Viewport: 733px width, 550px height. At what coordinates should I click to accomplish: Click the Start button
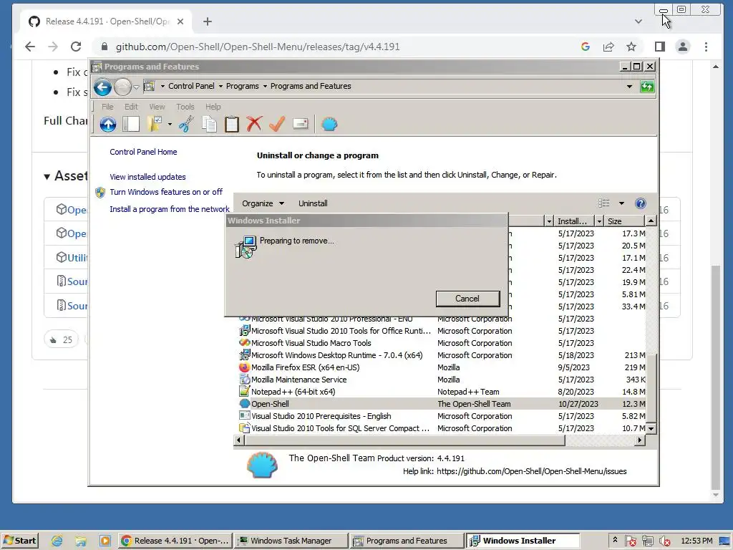(20, 541)
